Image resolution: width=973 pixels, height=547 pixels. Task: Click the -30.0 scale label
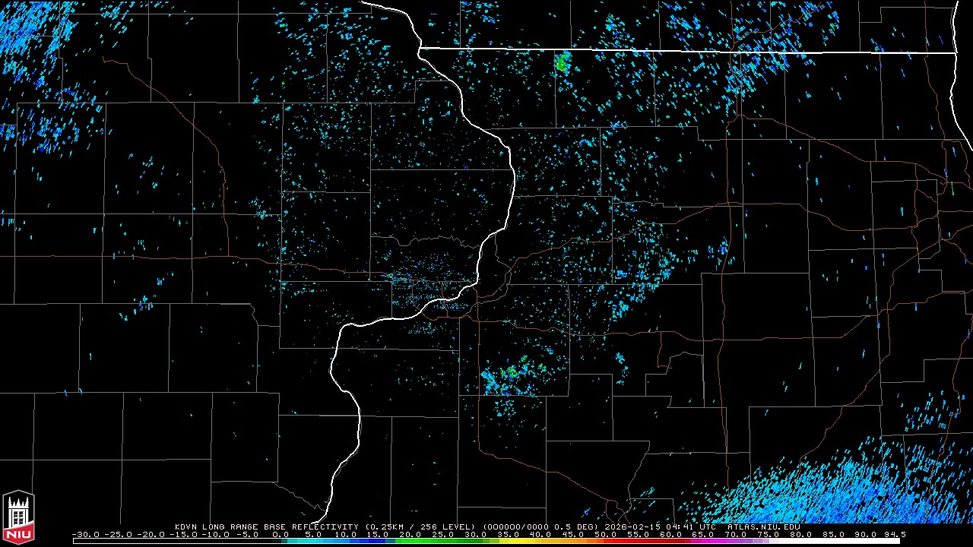coord(86,534)
